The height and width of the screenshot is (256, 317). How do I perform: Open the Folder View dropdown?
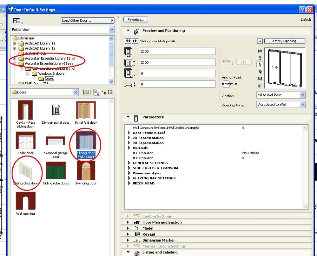[x=112, y=30]
